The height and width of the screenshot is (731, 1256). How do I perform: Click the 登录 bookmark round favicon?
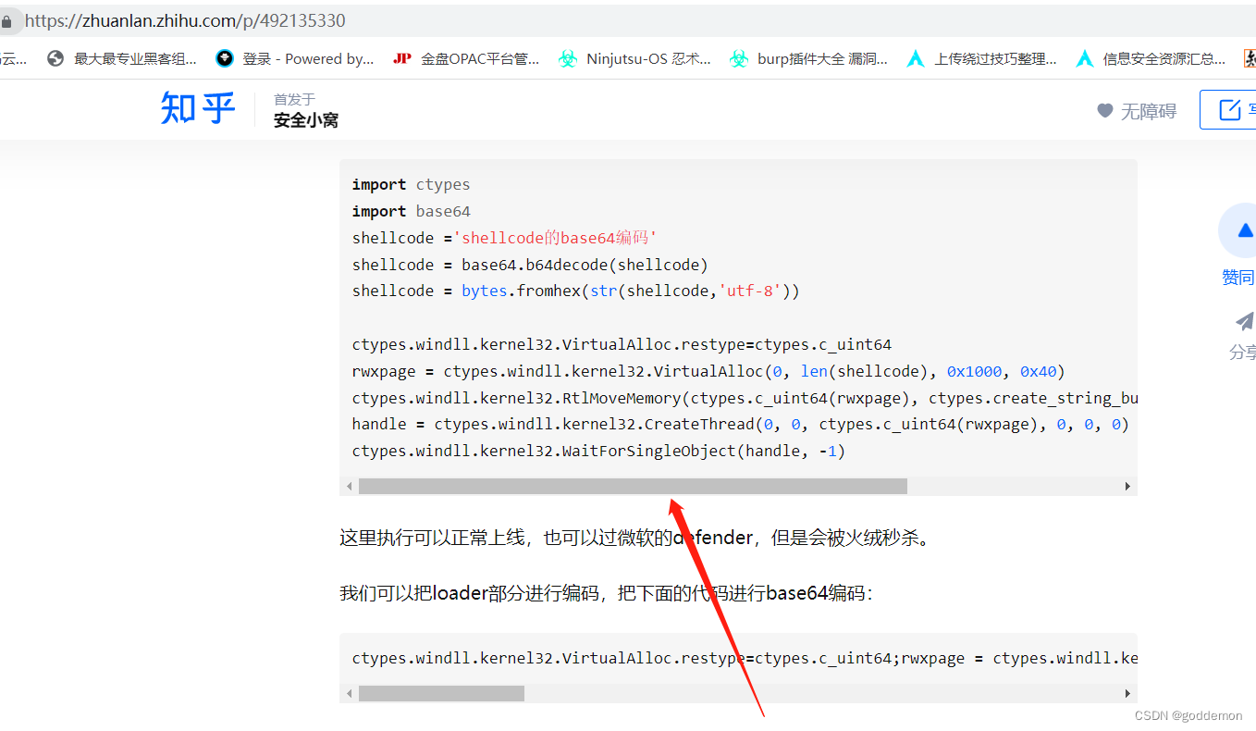tap(225, 58)
